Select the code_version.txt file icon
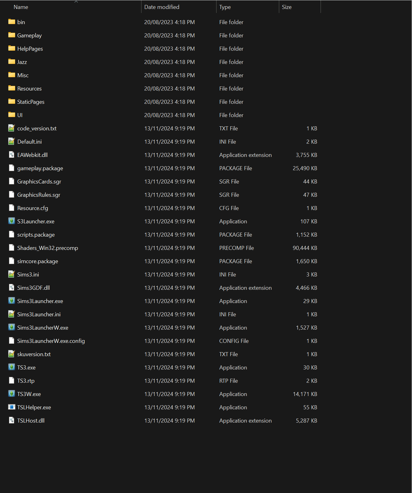412x493 pixels. (x=11, y=128)
